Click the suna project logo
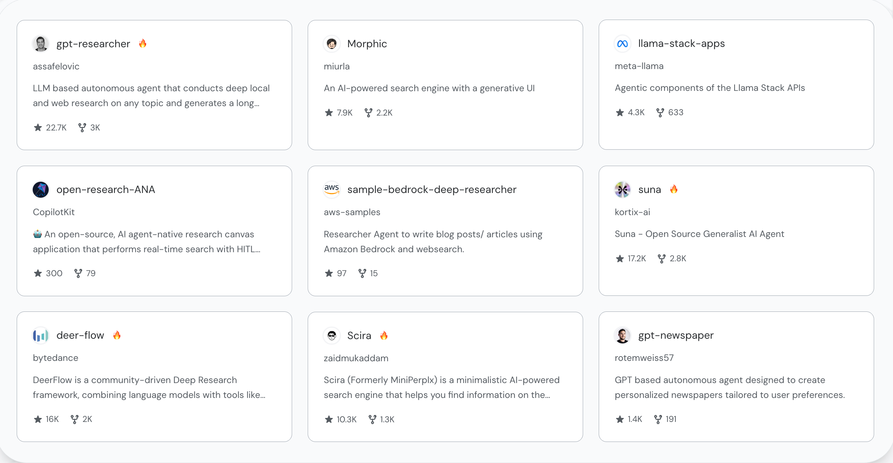Screen dimensions: 893x463 (x=622, y=190)
